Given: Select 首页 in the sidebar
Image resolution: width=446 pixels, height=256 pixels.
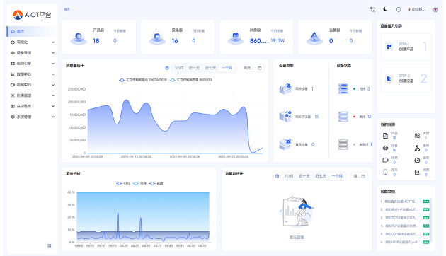Looking at the screenshot, I should 32,31.
